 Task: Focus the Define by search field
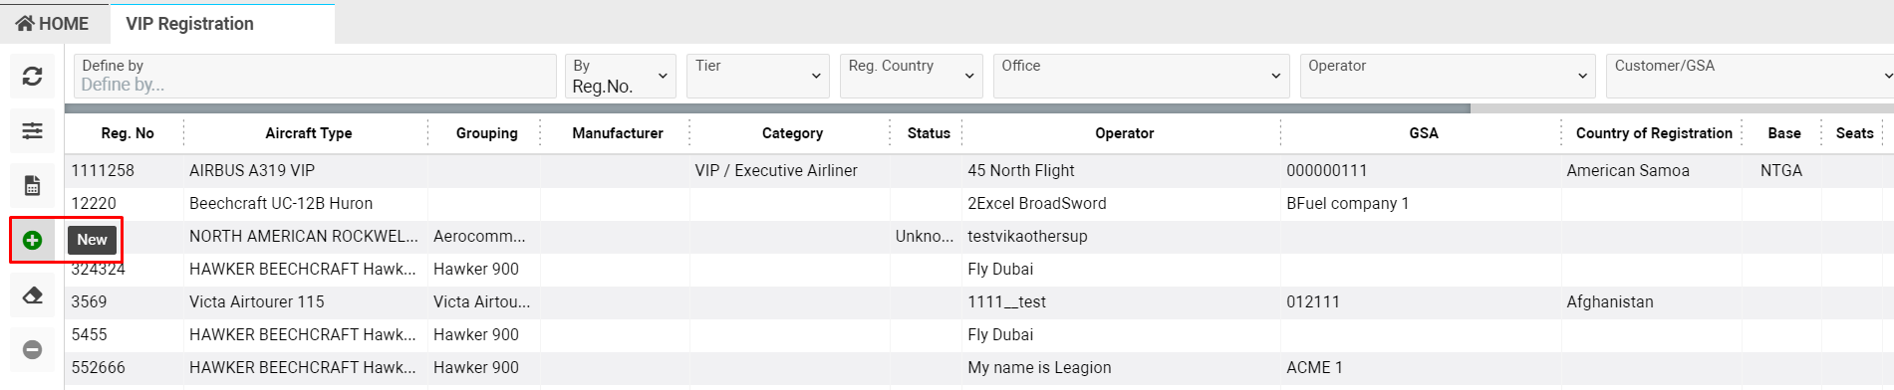pos(315,77)
